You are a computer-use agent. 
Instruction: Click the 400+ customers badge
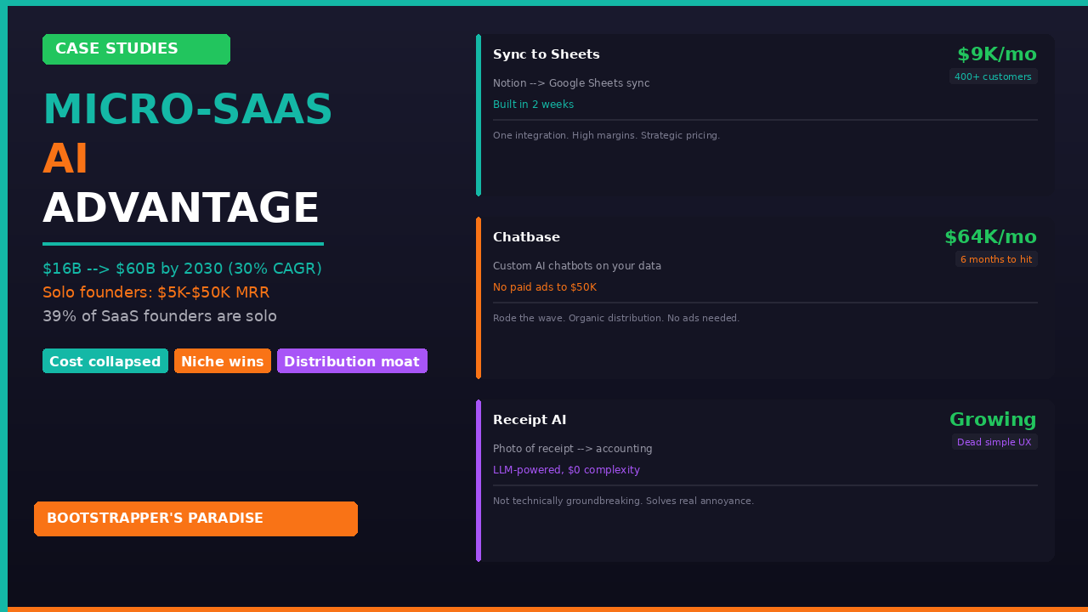993,76
